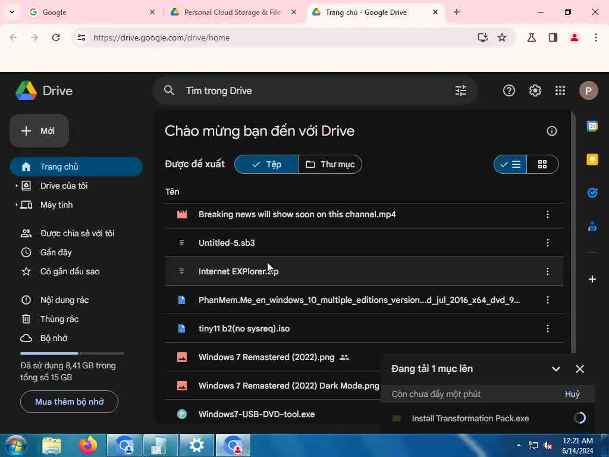The image size is (609, 457).
Task: Click the Mới new button
Action: [x=39, y=131]
